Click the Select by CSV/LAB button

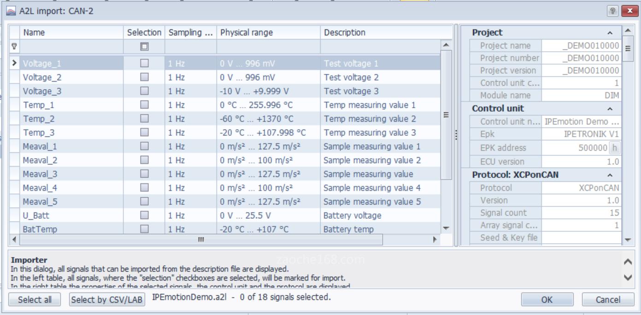107,300
